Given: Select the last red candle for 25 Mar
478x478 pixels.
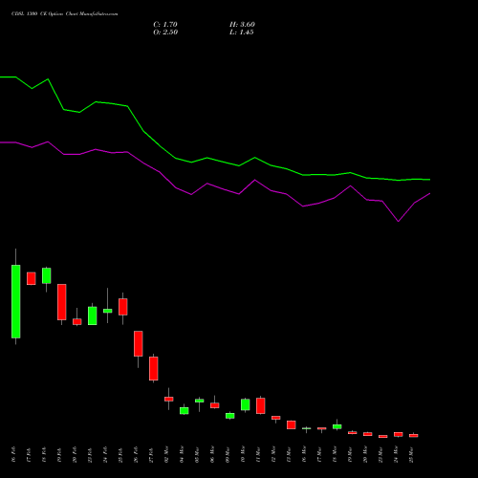Looking at the screenshot, I should coord(414,435).
